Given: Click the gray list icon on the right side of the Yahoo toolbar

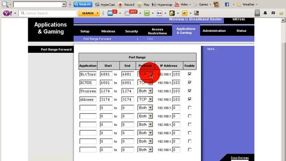Looking at the screenshot, I should point(257,13).
